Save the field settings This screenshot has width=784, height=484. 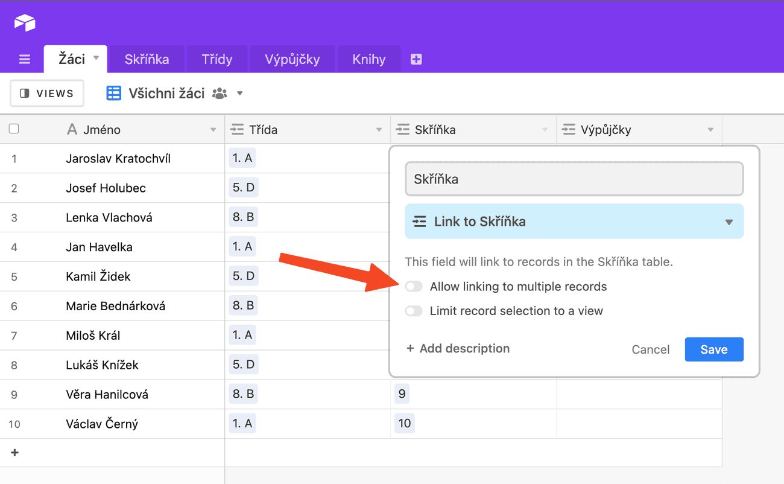click(714, 349)
